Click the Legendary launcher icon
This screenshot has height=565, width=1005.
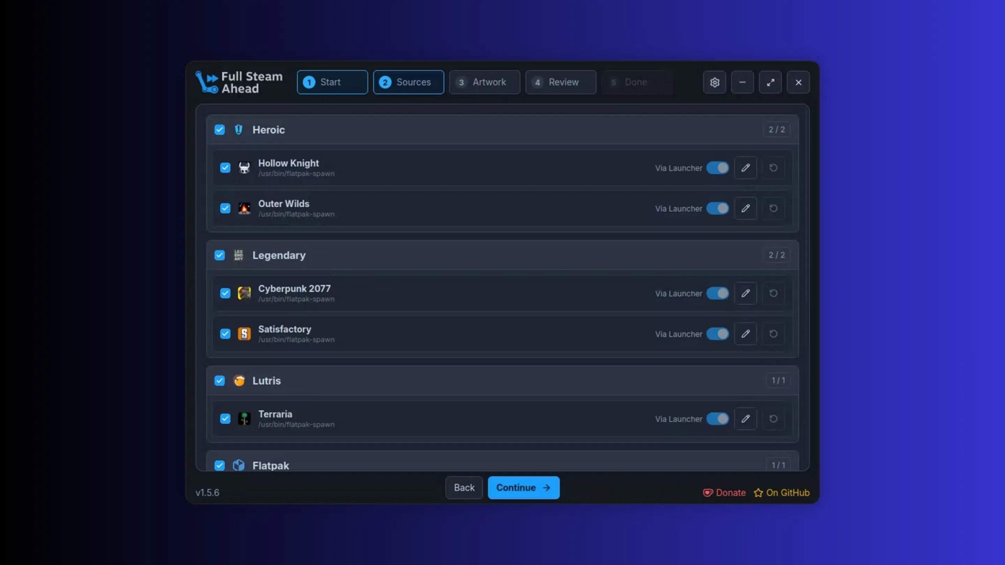coord(238,255)
